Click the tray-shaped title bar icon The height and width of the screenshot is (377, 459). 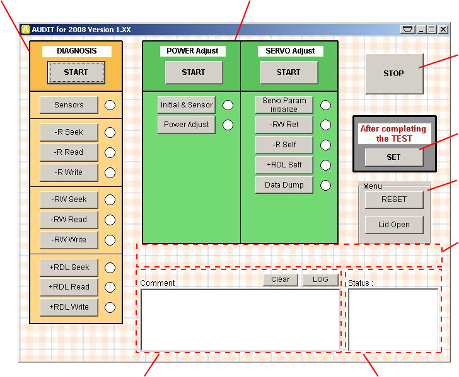click(407, 30)
